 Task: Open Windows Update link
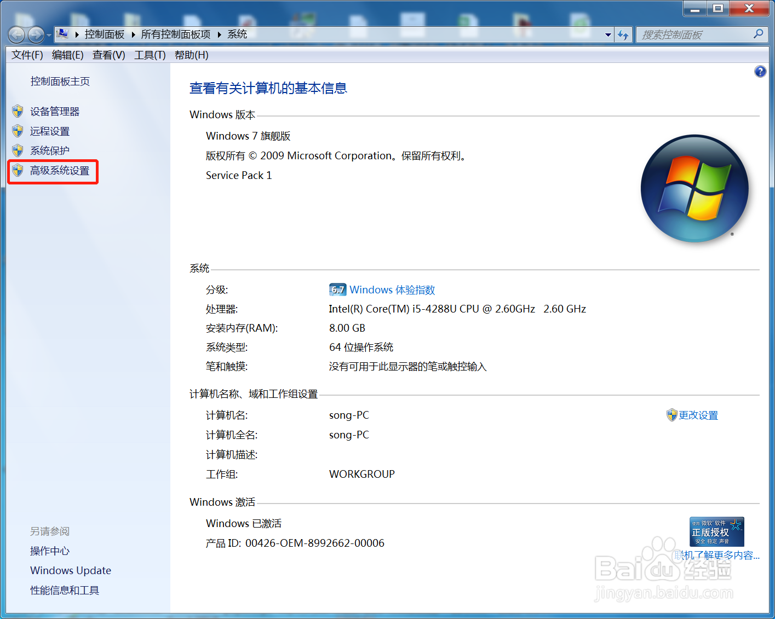(x=71, y=570)
